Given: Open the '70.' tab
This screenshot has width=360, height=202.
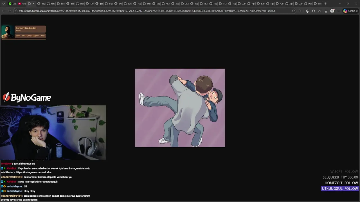Looking at the screenshot, I should 137,4.
